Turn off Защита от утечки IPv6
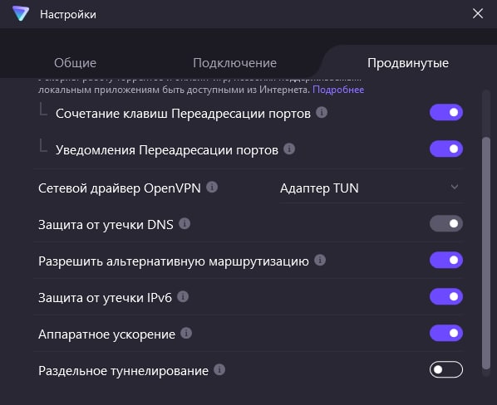Screen dimensions: 497x405 [x=446, y=297]
